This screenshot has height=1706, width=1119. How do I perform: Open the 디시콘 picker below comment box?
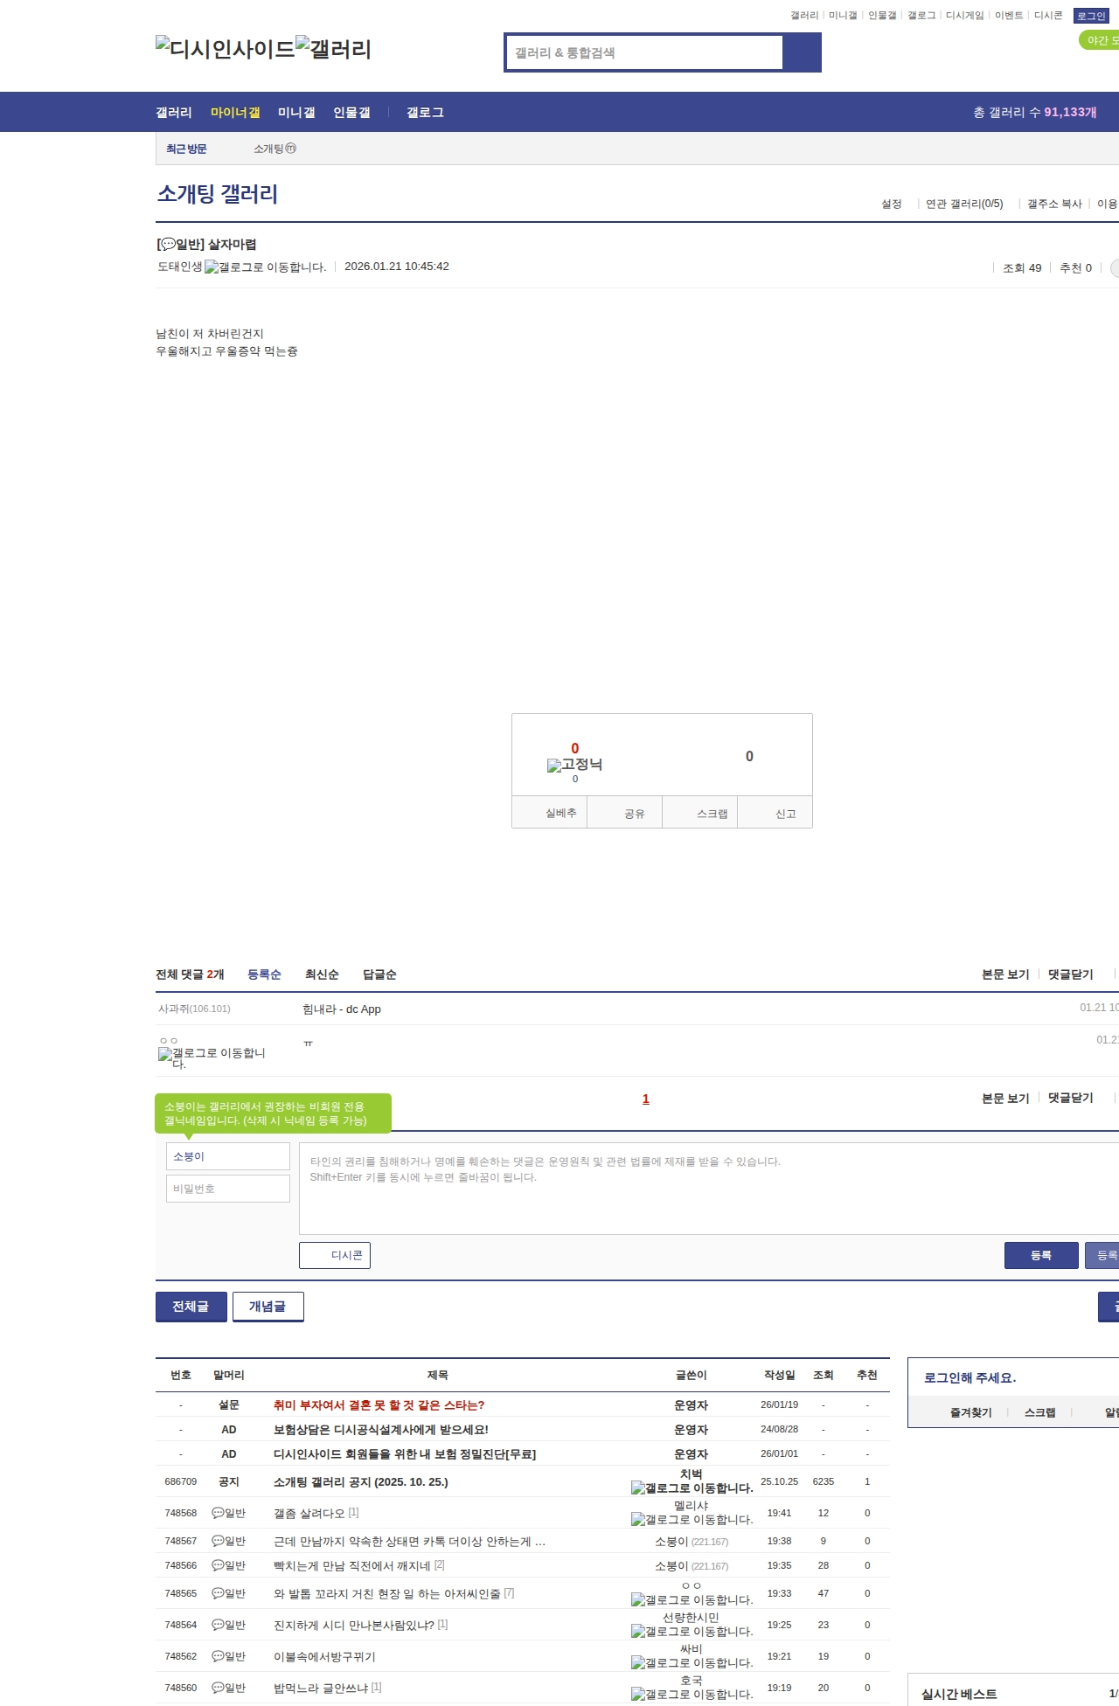335,1255
